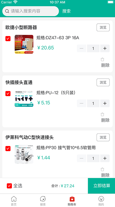Deselect the 伊莱科 quick connector checkbox

pyautogui.click(x=8, y=148)
